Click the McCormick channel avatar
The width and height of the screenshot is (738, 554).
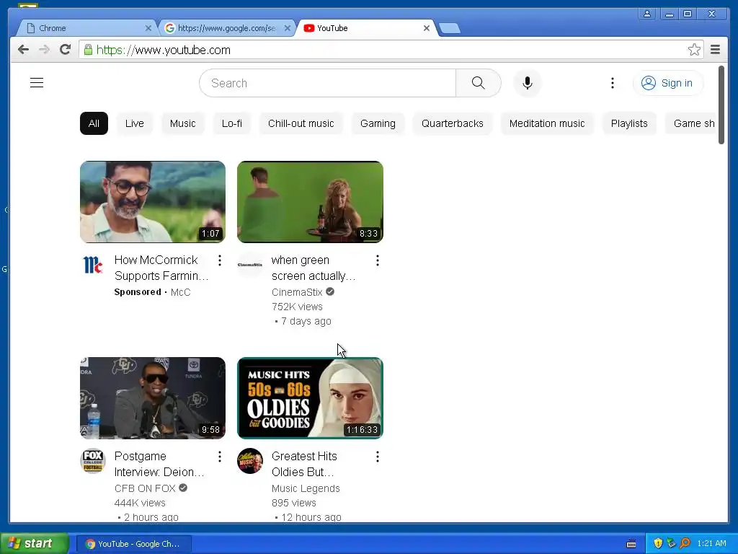[x=93, y=265]
